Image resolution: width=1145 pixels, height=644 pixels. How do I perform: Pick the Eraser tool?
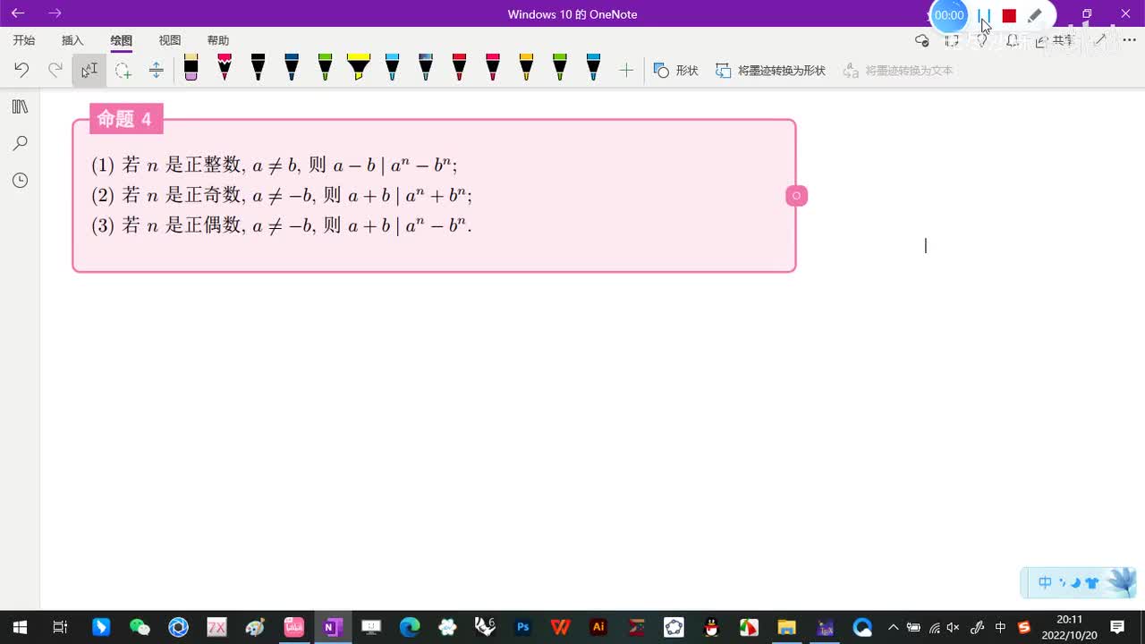pos(191,68)
